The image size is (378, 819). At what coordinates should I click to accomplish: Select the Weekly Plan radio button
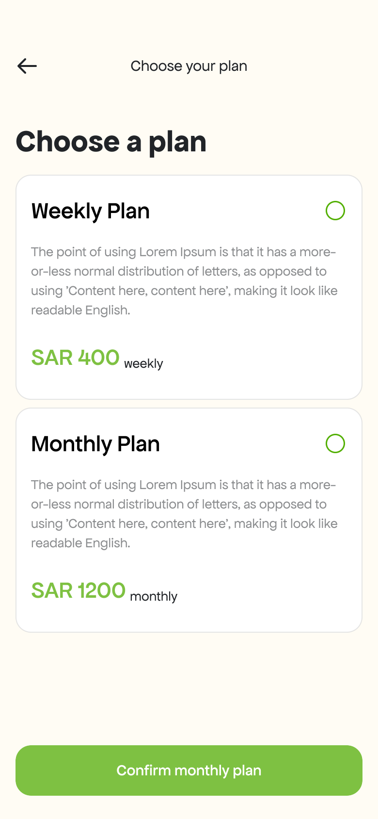(335, 211)
